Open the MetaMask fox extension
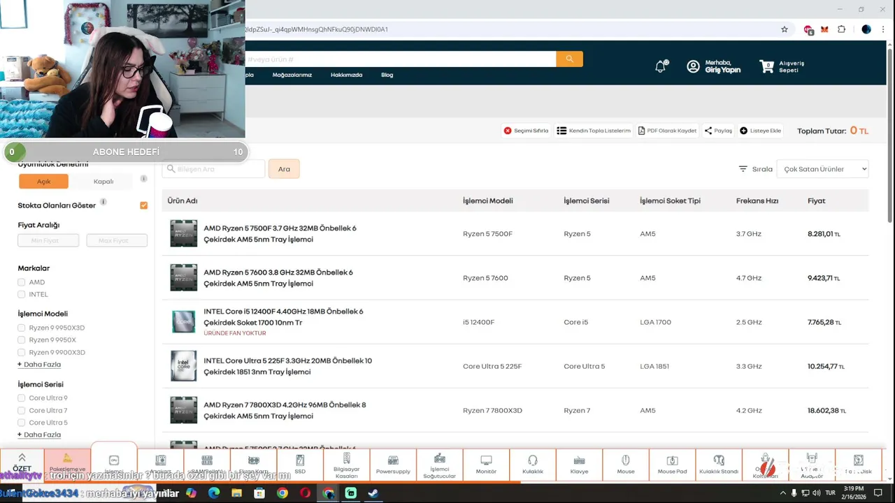 (824, 29)
